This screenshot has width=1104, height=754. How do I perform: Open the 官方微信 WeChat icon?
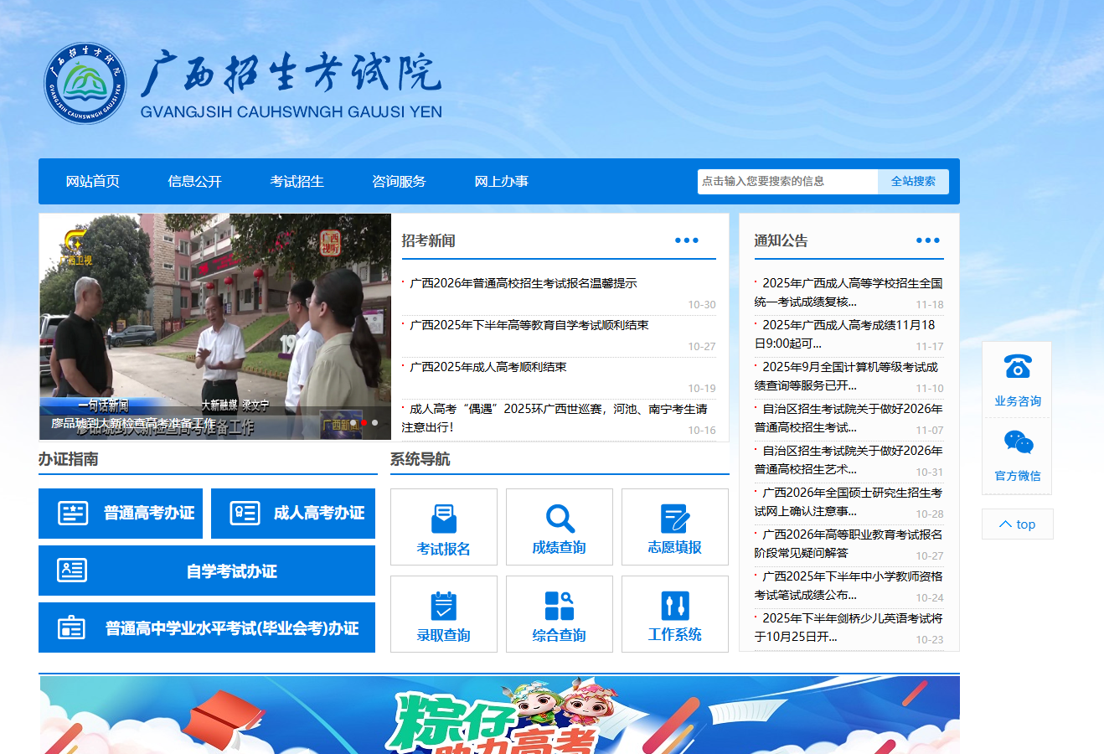(x=1018, y=442)
